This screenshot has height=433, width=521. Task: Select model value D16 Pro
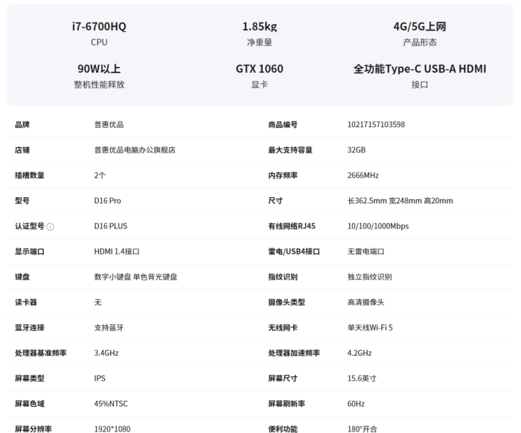(x=108, y=201)
